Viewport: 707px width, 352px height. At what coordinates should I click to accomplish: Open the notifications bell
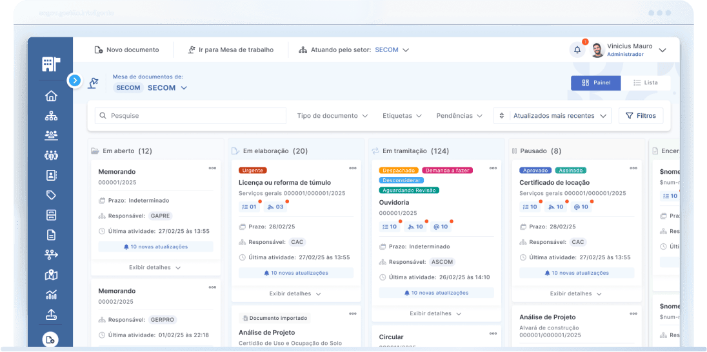(x=577, y=50)
